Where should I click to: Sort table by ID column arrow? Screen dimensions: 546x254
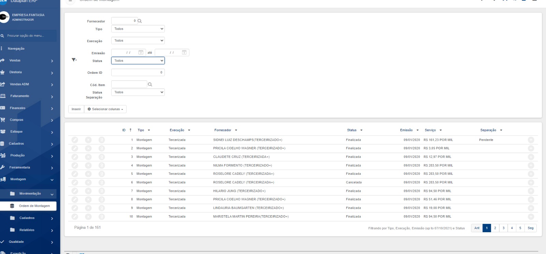(130, 130)
